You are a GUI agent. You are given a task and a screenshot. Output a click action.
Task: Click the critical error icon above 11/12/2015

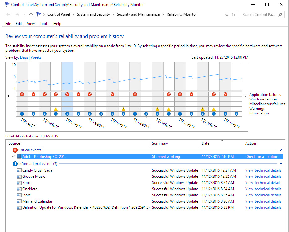coord(67,94)
